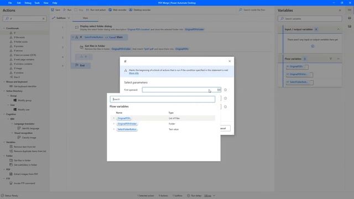The width and height of the screenshot is (354, 199).
Task: Select the If file exists action
Action: [x=19, y=38]
